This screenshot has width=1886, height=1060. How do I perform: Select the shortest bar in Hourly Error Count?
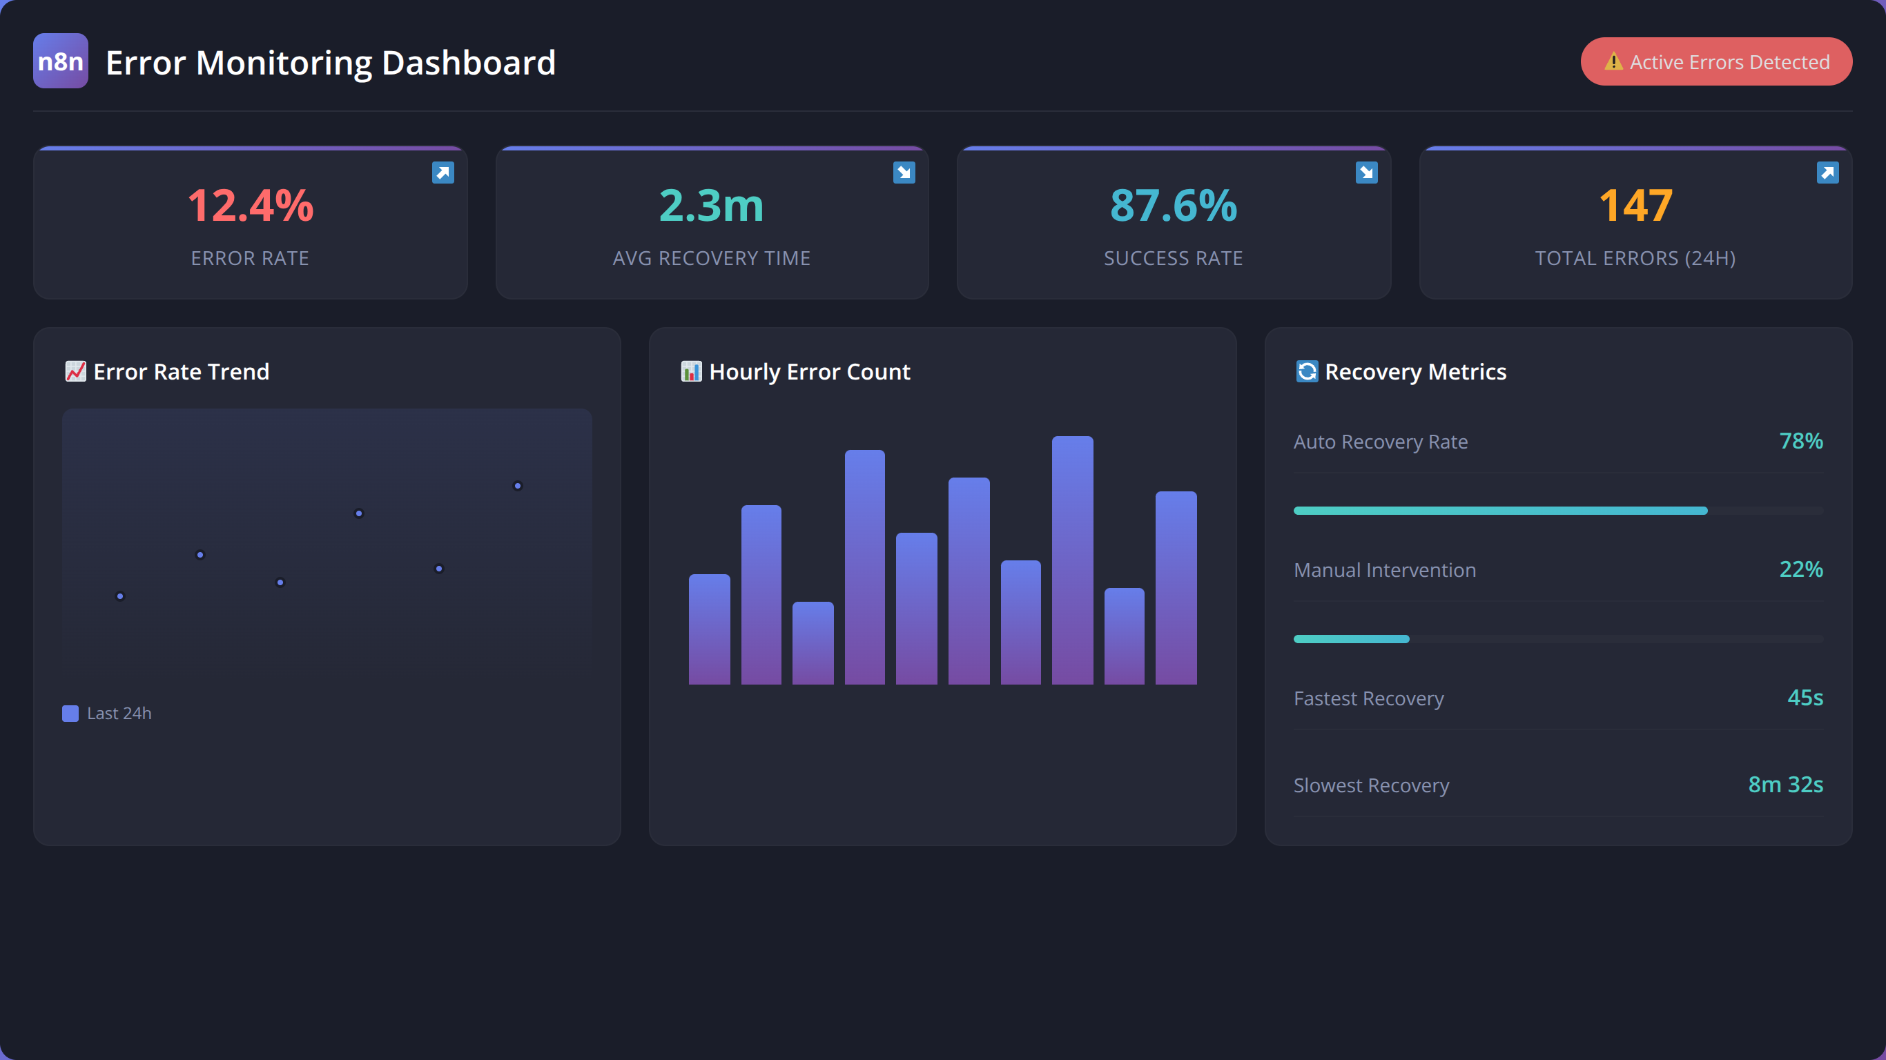(813, 642)
